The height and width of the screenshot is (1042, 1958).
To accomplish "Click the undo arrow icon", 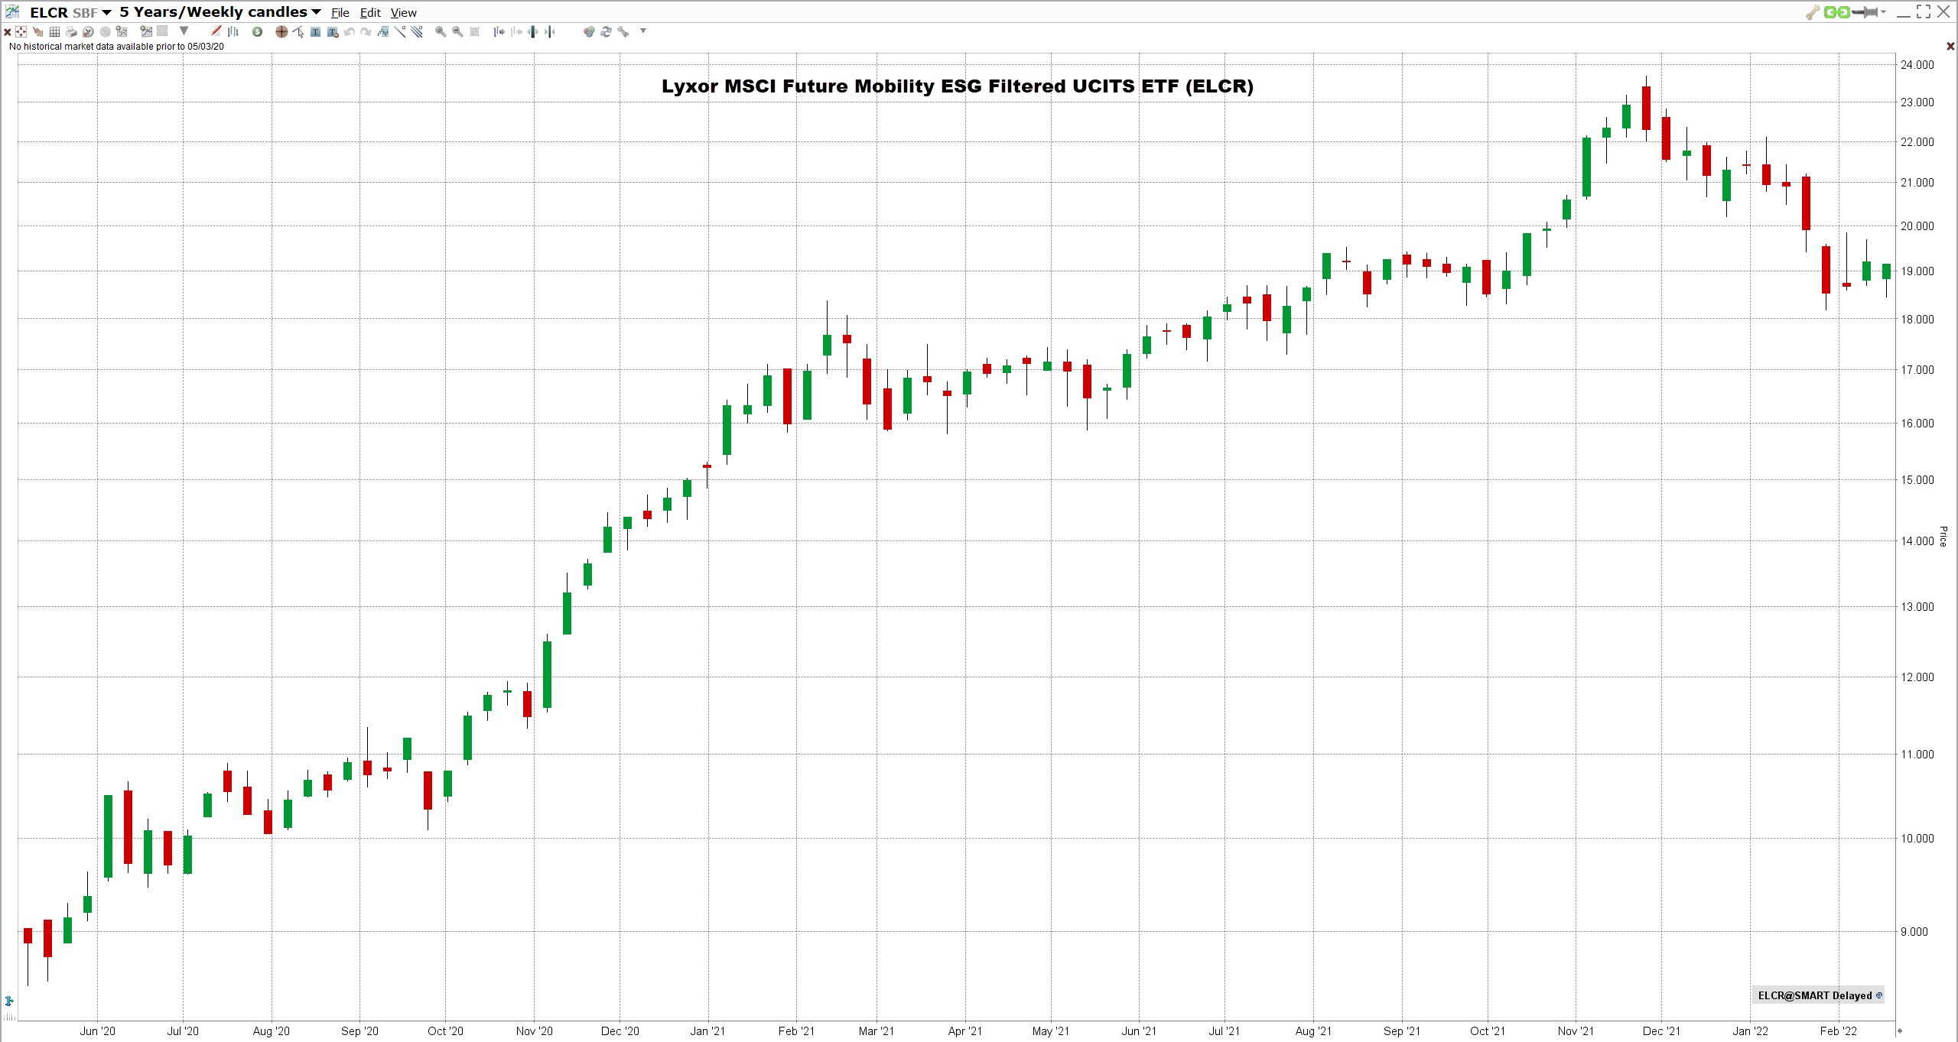I will (350, 32).
